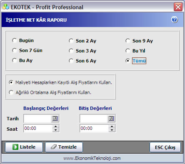Click the İŞLETME NET KÂR RAPORU title
The width and height of the screenshot is (185, 164).
click(x=36, y=20)
